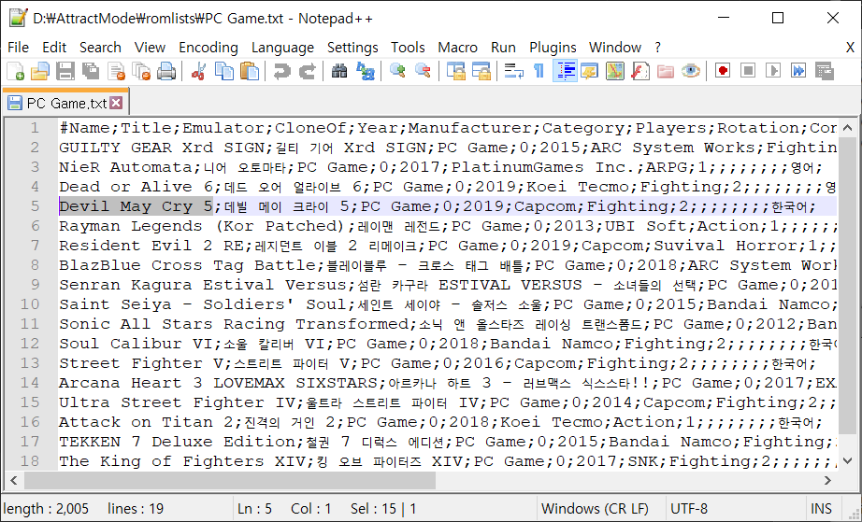This screenshot has height=522, width=862.
Task: Click the vertical scrollbar down arrow
Action: (x=847, y=460)
